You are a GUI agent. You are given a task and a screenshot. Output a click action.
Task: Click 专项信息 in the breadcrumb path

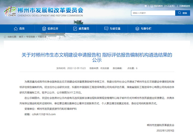(31, 37)
